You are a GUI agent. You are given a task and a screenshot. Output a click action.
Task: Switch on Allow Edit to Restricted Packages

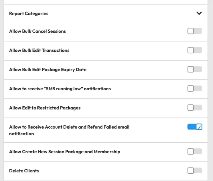195,108
